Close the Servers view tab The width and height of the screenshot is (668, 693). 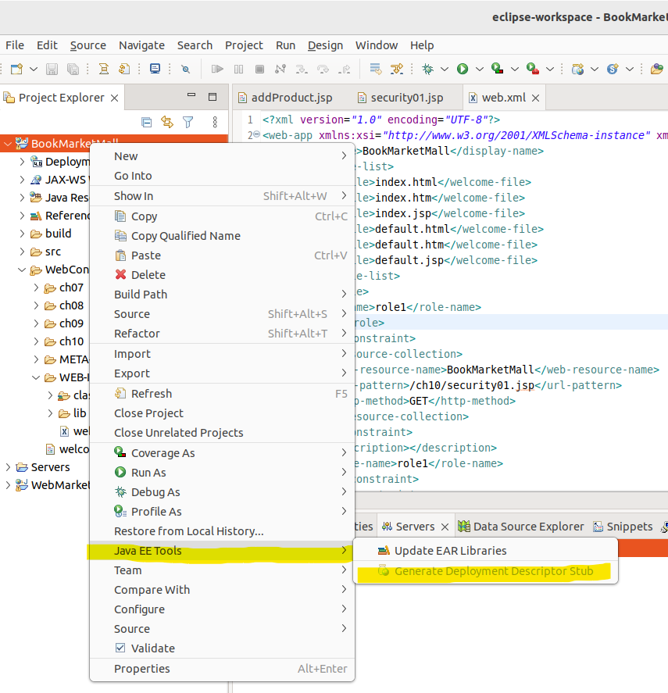click(445, 527)
